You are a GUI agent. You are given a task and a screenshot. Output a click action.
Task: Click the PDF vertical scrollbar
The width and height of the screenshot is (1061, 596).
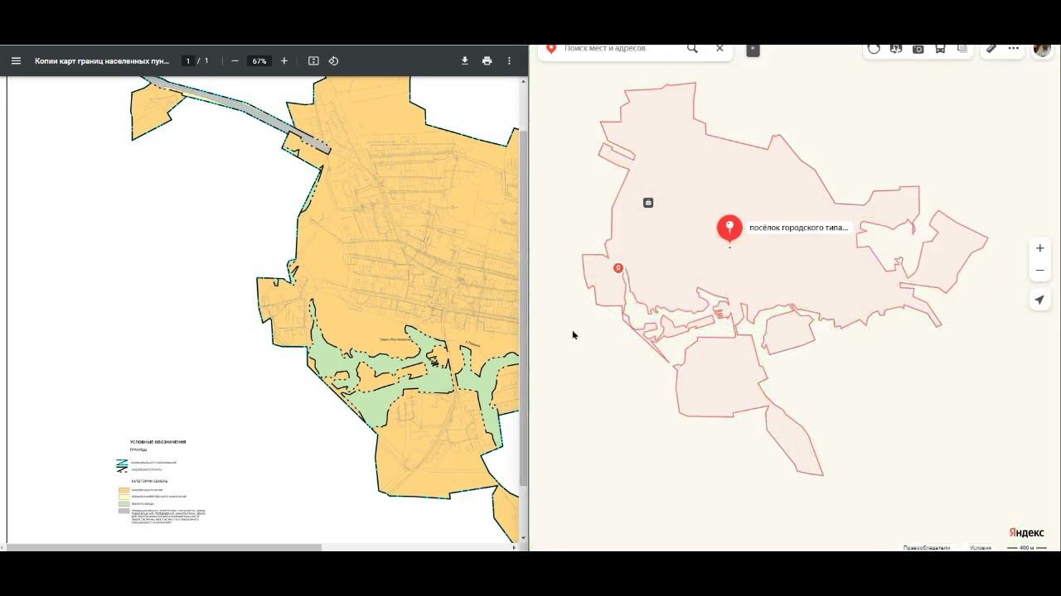[523, 307]
